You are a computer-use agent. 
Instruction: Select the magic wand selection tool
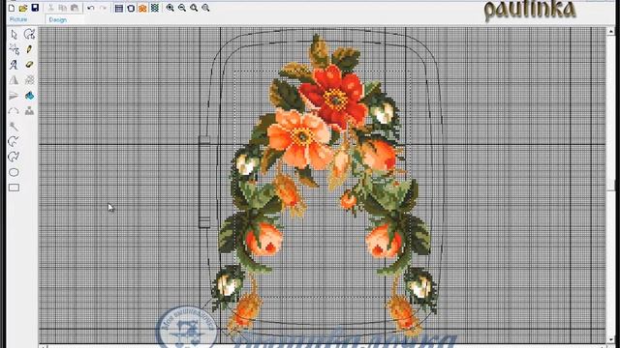(x=14, y=49)
